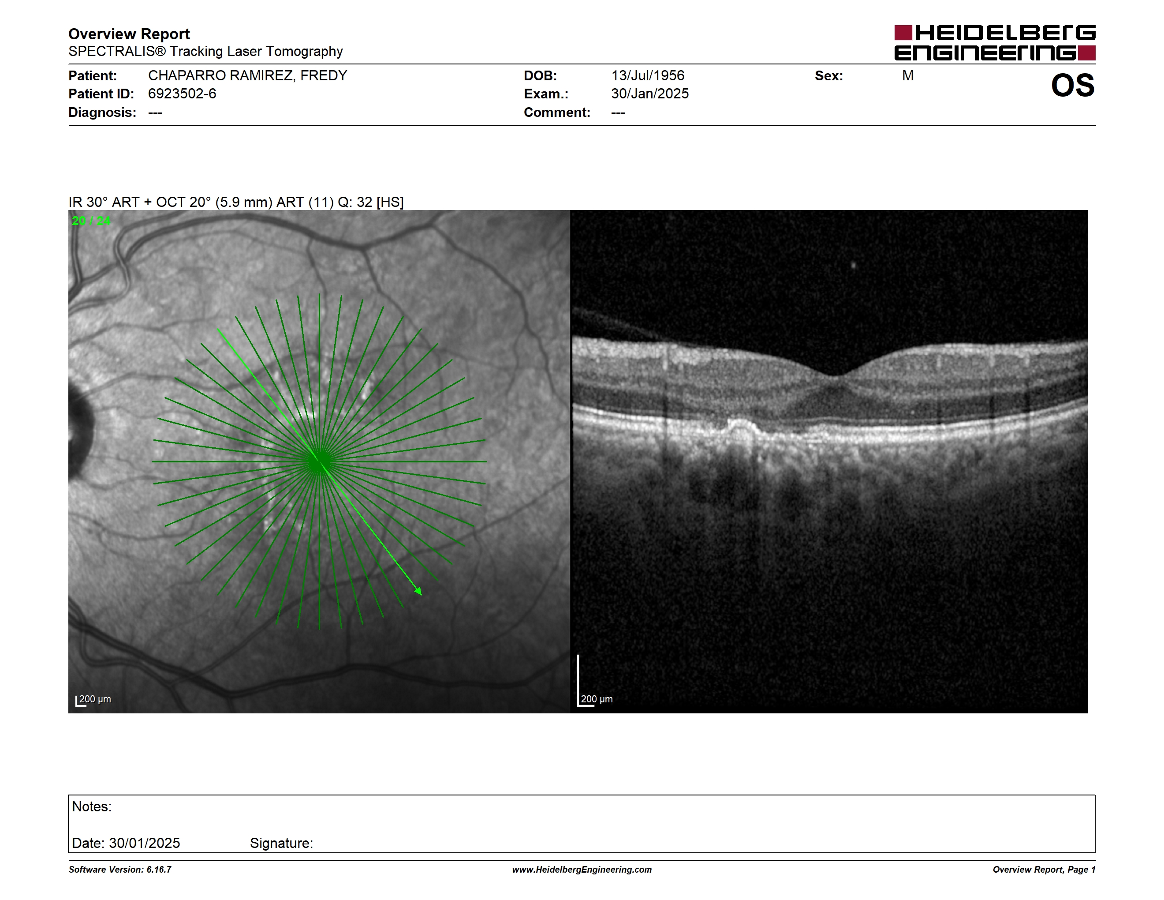Click patient name CHAPARRO RAMIREZ, FREDY
The width and height of the screenshot is (1164, 900).
click(x=247, y=76)
